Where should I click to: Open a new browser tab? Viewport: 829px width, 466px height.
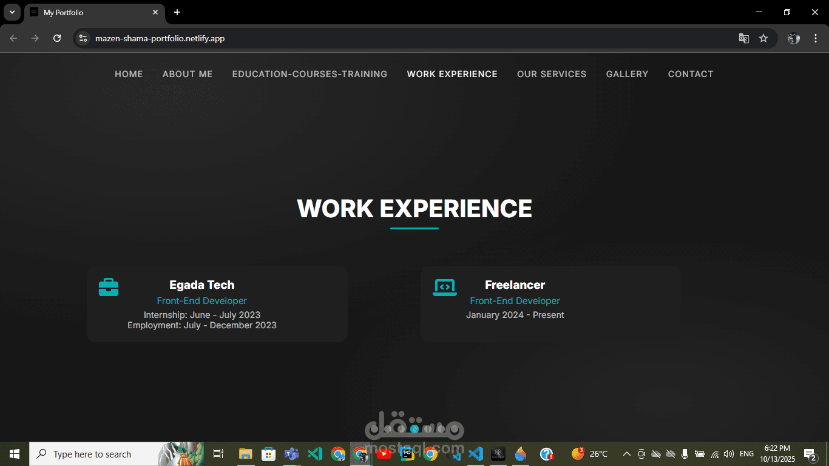[x=177, y=12]
